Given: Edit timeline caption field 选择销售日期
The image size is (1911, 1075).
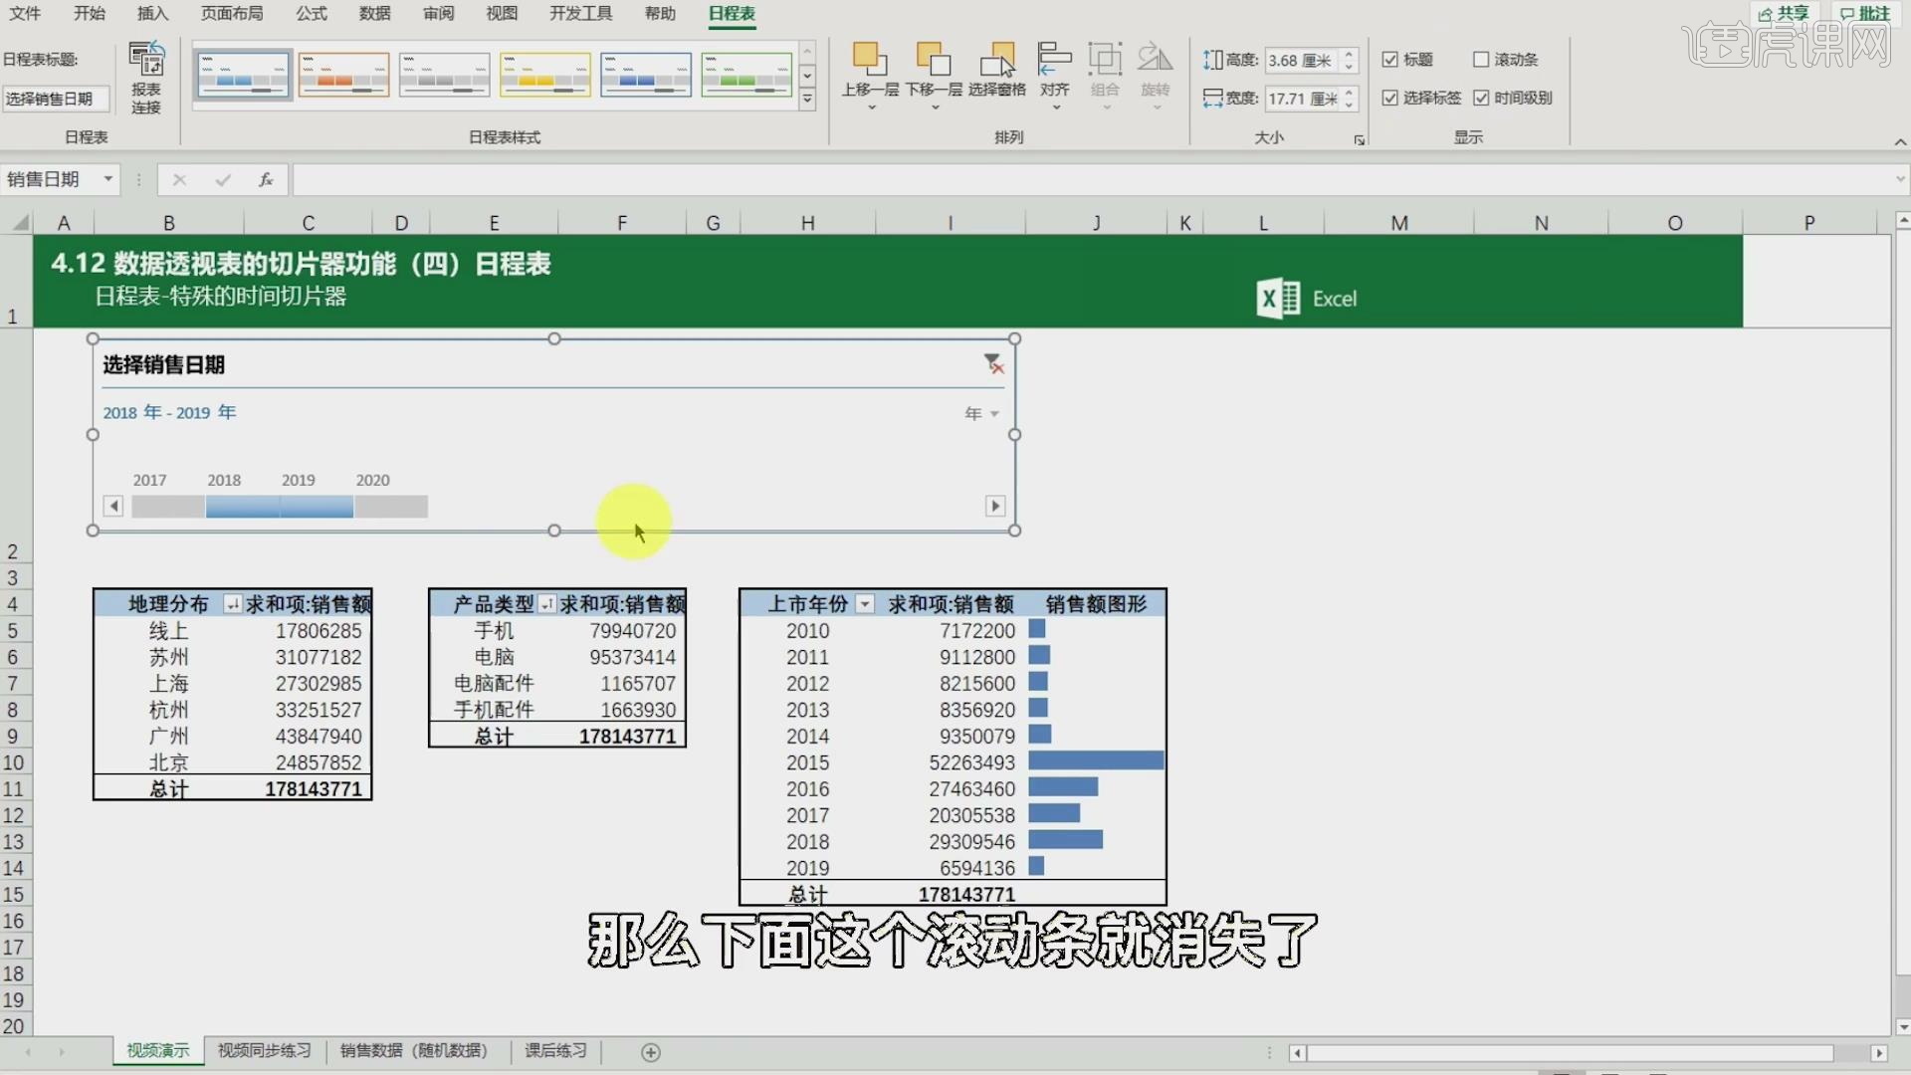Looking at the screenshot, I should pos(55,99).
